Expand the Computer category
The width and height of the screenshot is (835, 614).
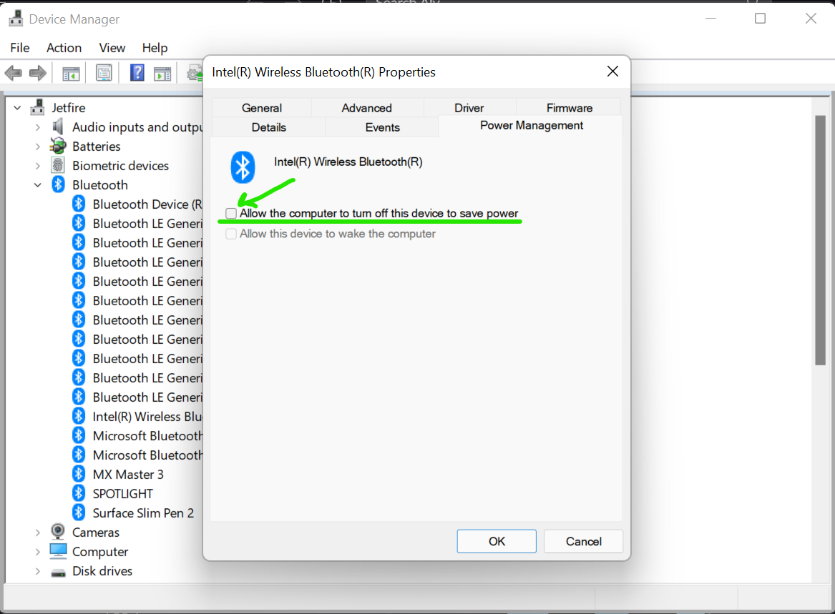(38, 552)
